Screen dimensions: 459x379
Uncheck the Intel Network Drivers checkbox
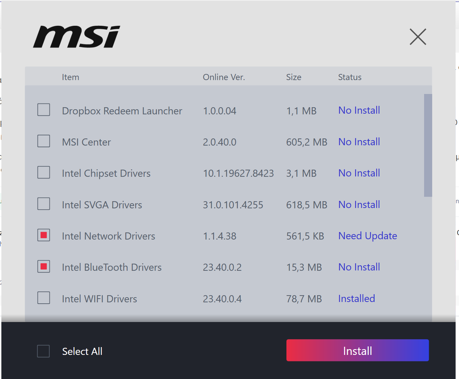pos(44,235)
